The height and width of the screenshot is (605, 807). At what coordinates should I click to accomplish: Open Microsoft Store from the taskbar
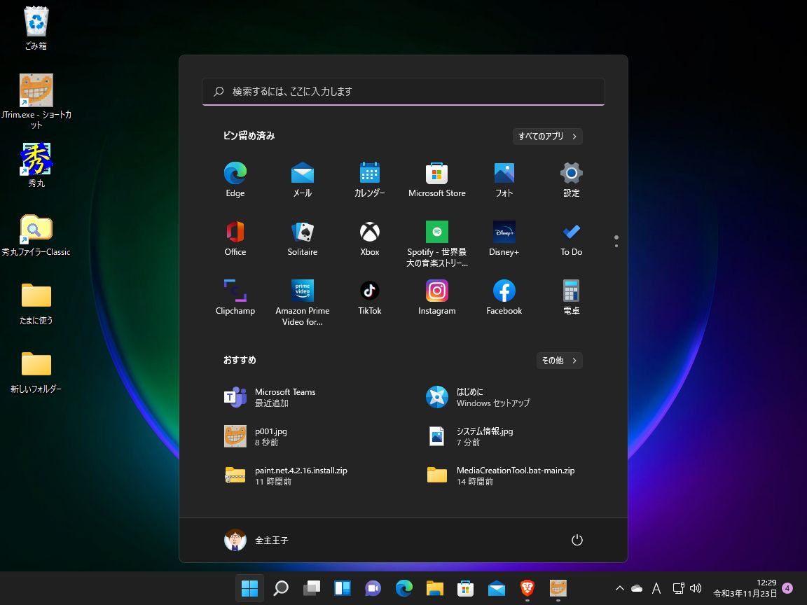tap(465, 588)
